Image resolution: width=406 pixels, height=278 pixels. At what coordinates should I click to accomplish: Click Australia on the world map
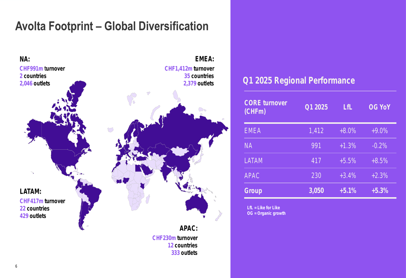pyautogui.click(x=197, y=205)
